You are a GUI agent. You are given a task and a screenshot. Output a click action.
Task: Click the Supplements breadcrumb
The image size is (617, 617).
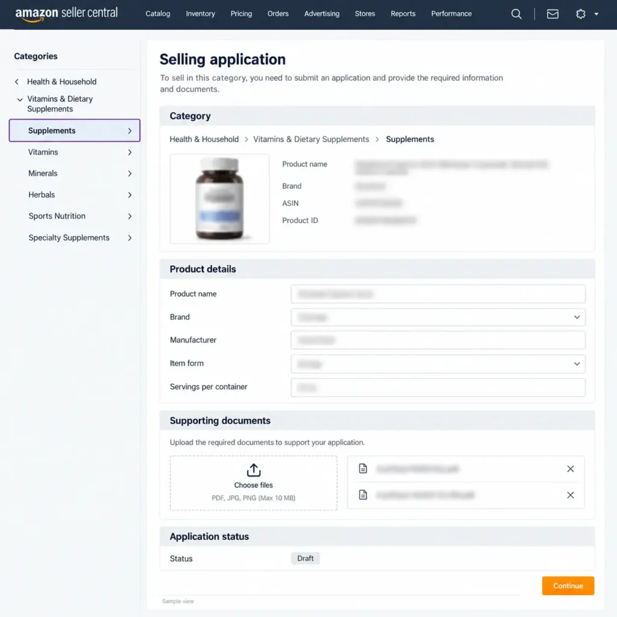[x=410, y=139]
